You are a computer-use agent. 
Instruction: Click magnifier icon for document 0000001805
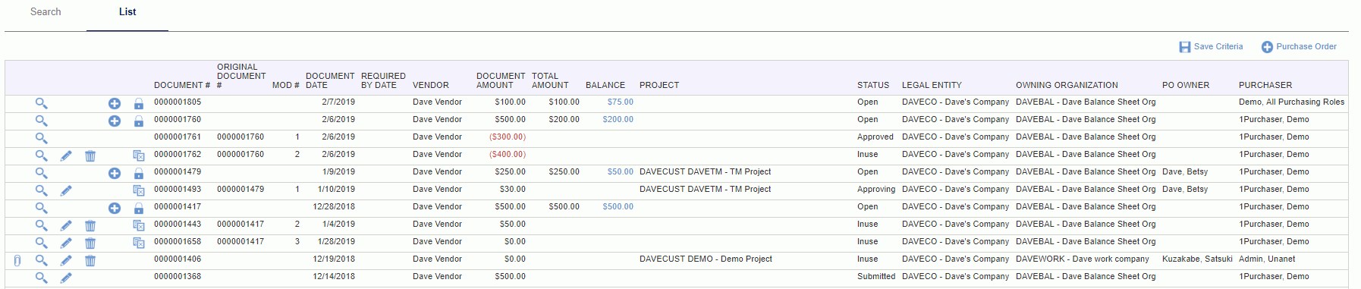click(42, 103)
